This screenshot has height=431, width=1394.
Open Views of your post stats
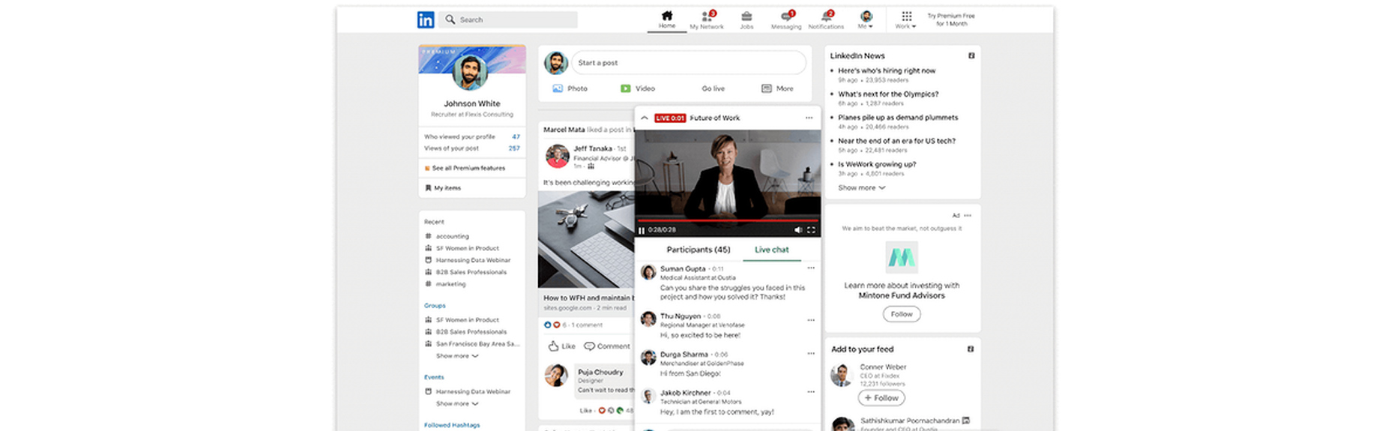[472, 148]
